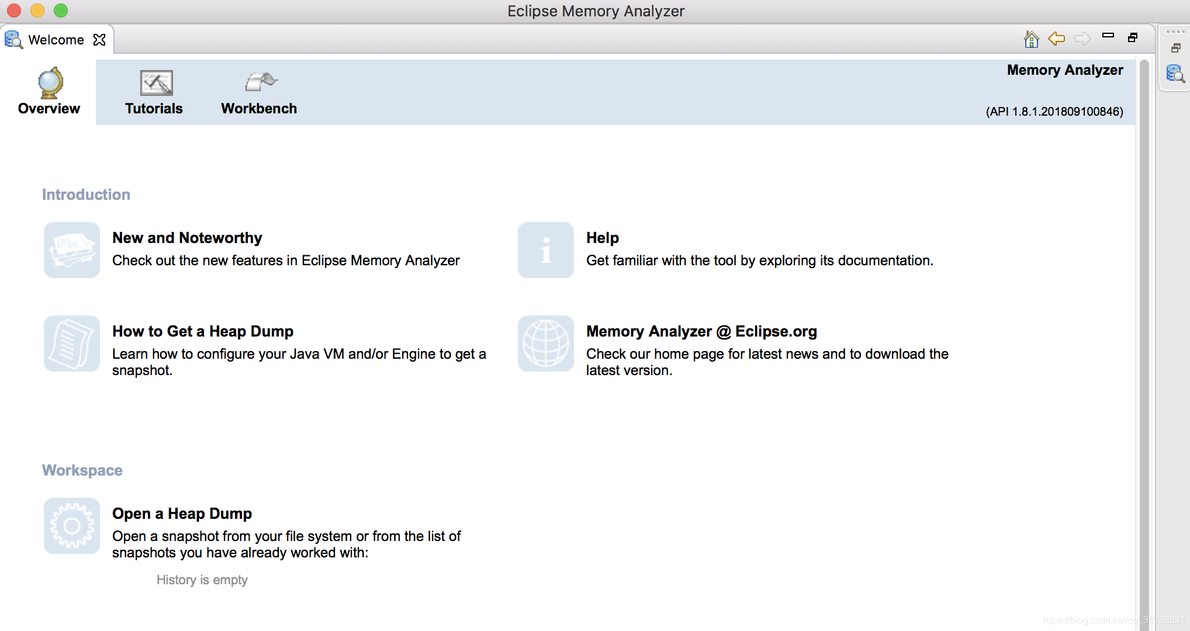Click the Home icon in Welcome toolbar

(1031, 39)
